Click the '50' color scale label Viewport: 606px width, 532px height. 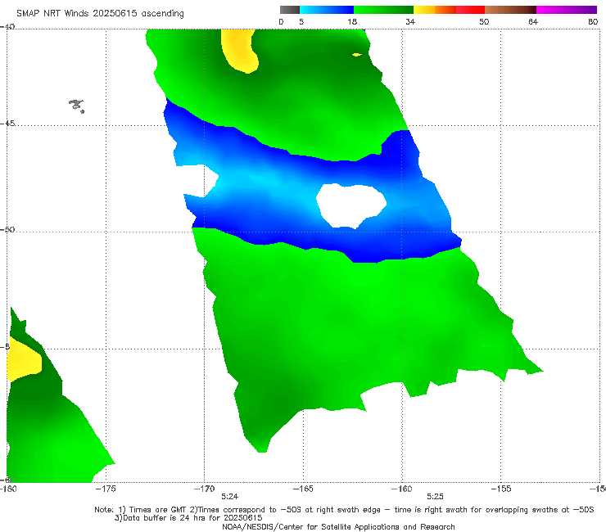coord(484,21)
